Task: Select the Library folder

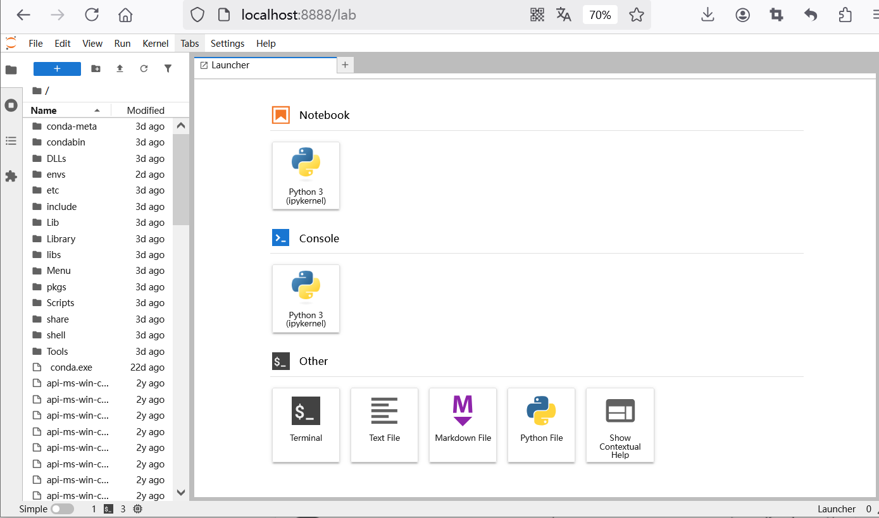Action: tap(98, 238)
